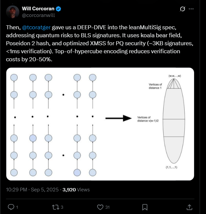Click the like count 31
The width and height of the screenshot is (206, 214).
(x=107, y=207)
